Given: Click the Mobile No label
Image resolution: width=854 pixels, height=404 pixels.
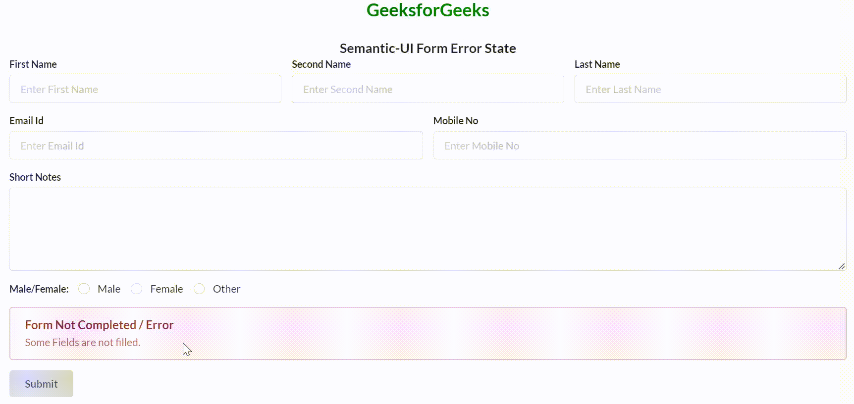Looking at the screenshot, I should [455, 121].
